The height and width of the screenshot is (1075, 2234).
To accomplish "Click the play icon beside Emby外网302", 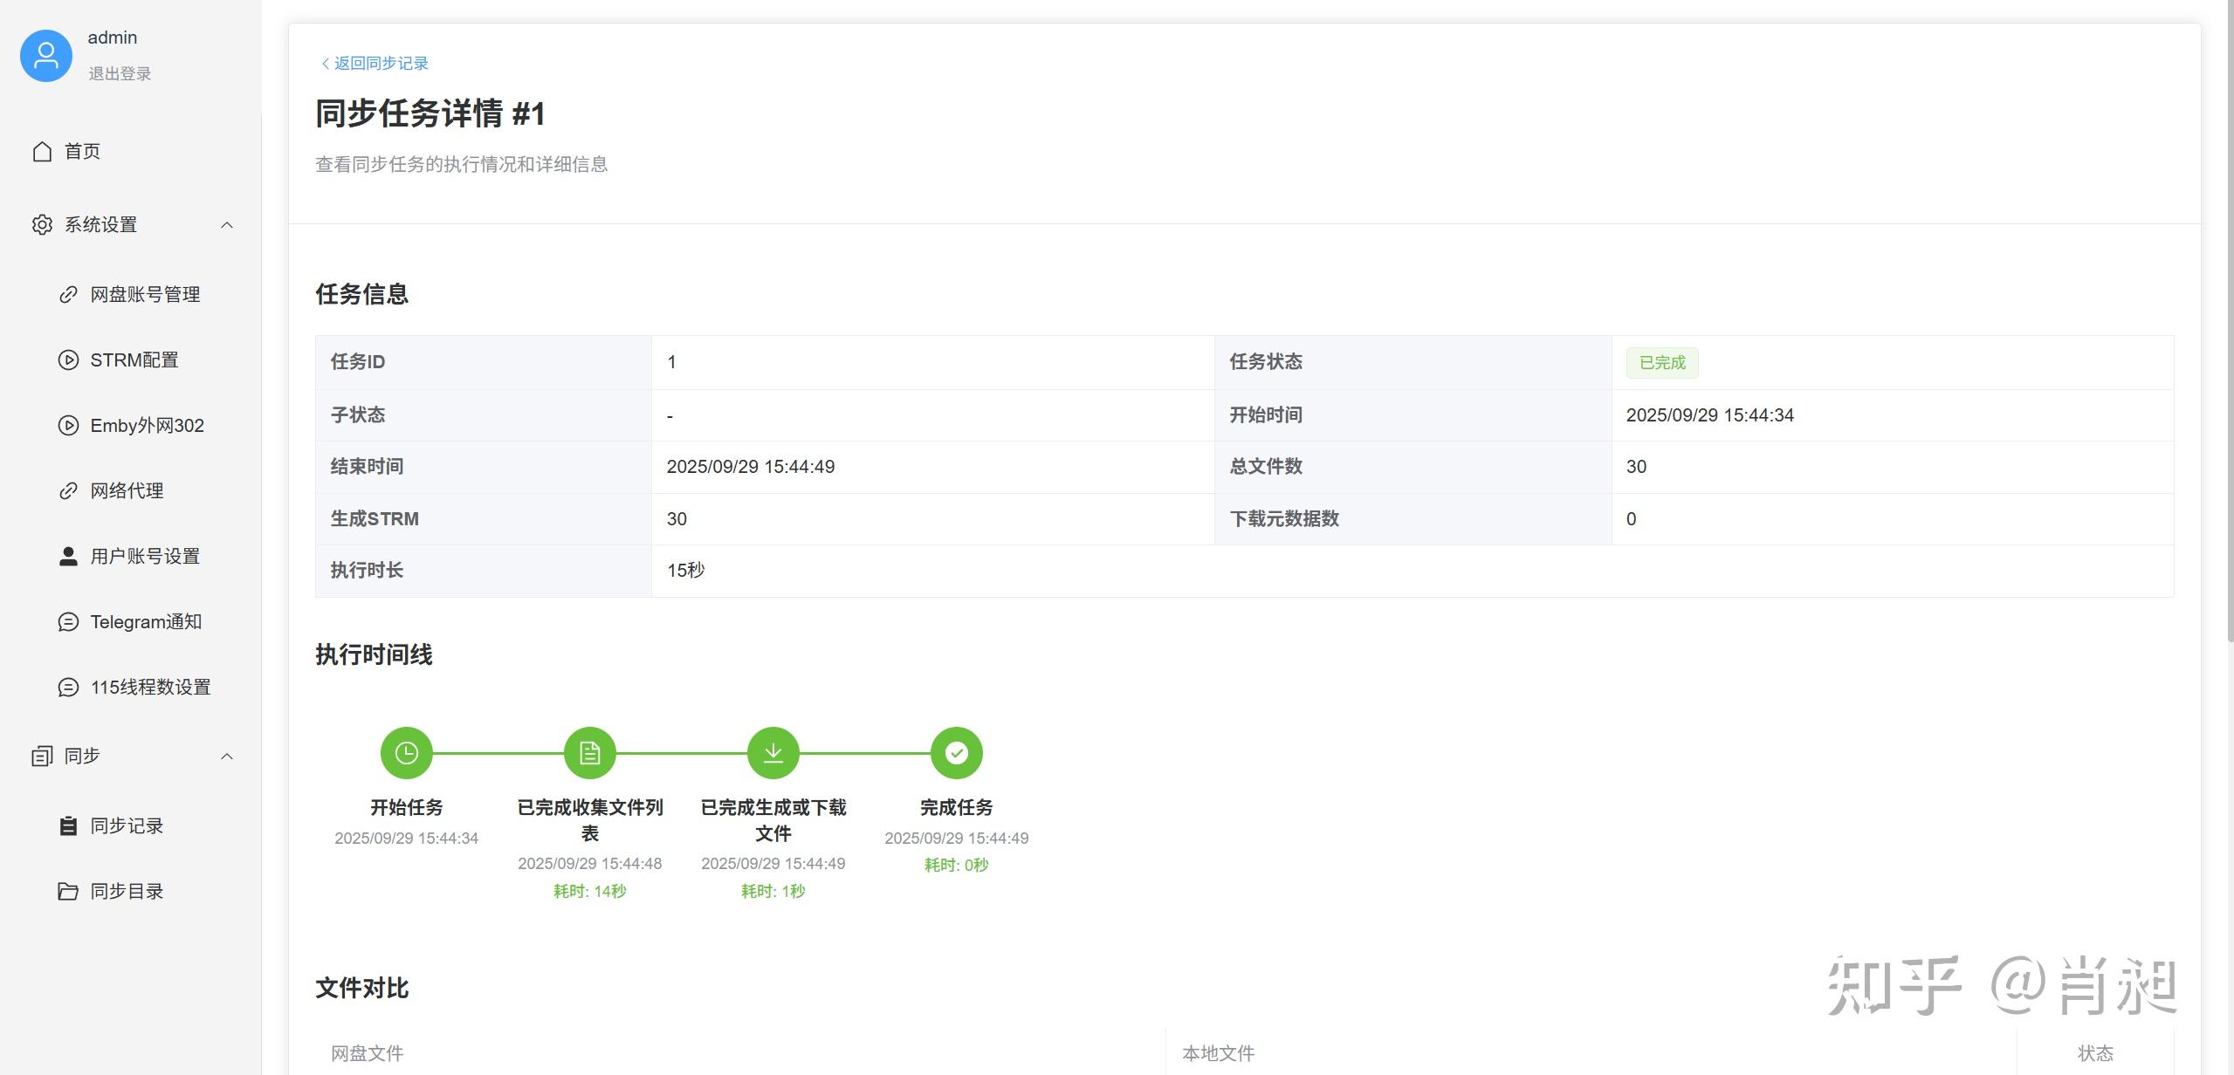I will [68, 426].
